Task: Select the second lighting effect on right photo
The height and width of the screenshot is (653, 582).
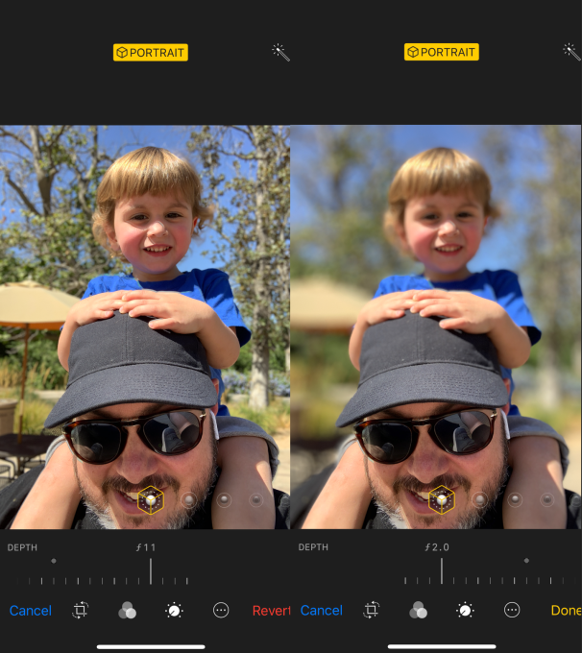Action: (x=480, y=499)
